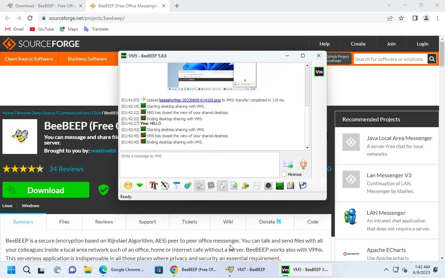This screenshot has width=445, height=278.
Task: Click the SourceForge search magnifier button
Action: (432, 59)
